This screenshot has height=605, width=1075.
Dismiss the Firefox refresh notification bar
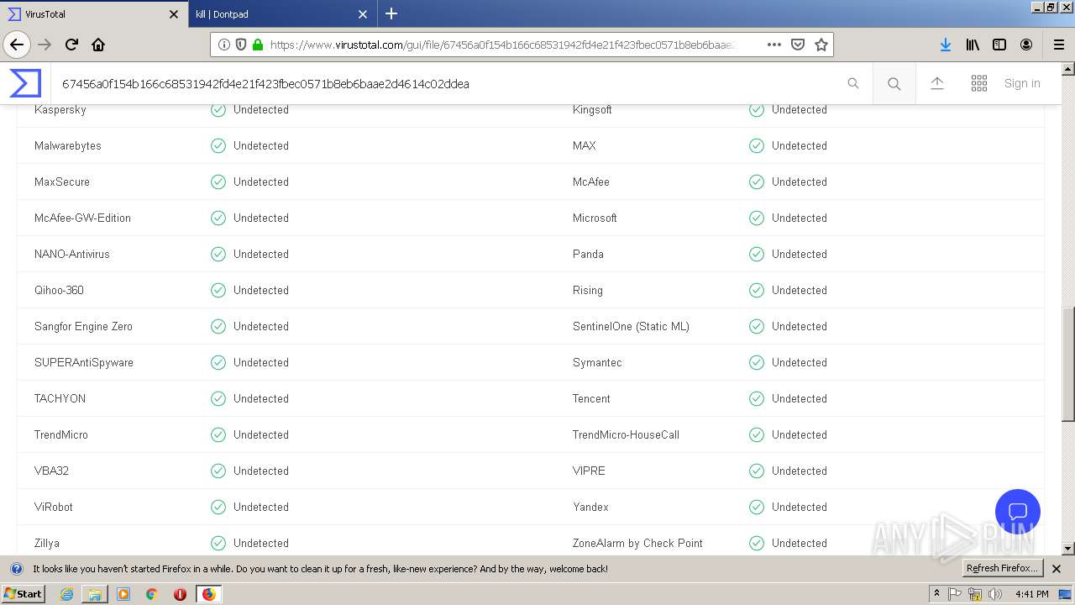pos(1057,569)
